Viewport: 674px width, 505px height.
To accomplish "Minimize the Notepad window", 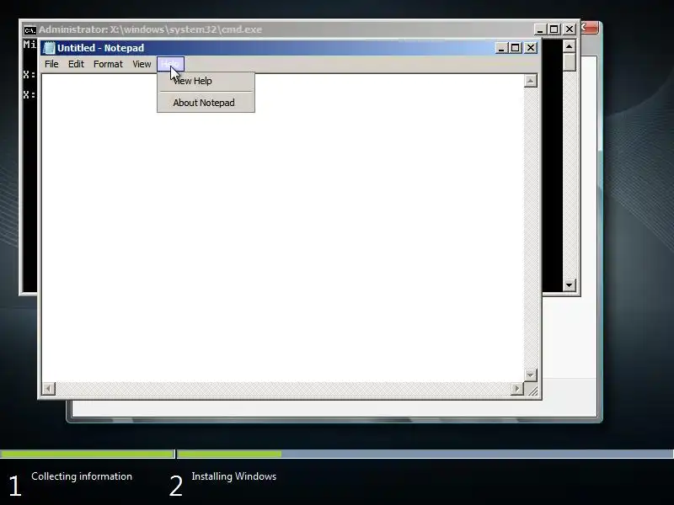I will 501,48.
